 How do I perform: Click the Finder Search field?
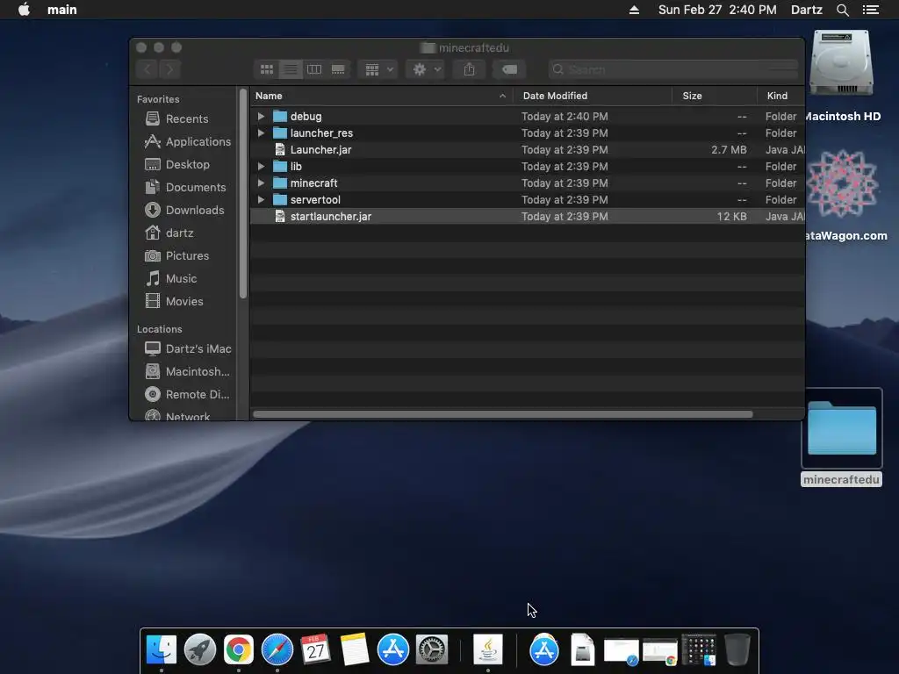tap(673, 69)
